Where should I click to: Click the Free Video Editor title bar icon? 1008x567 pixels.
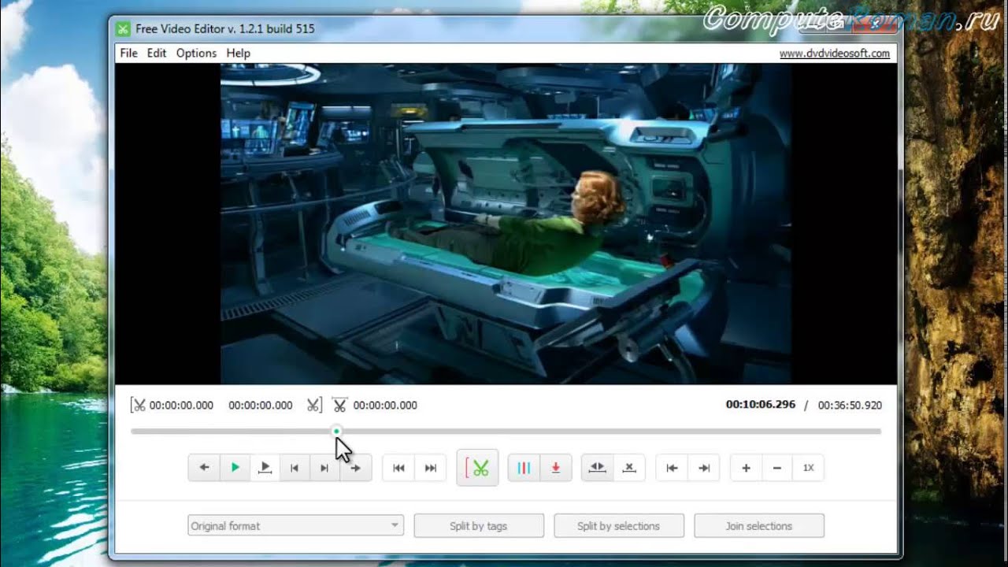pos(123,29)
